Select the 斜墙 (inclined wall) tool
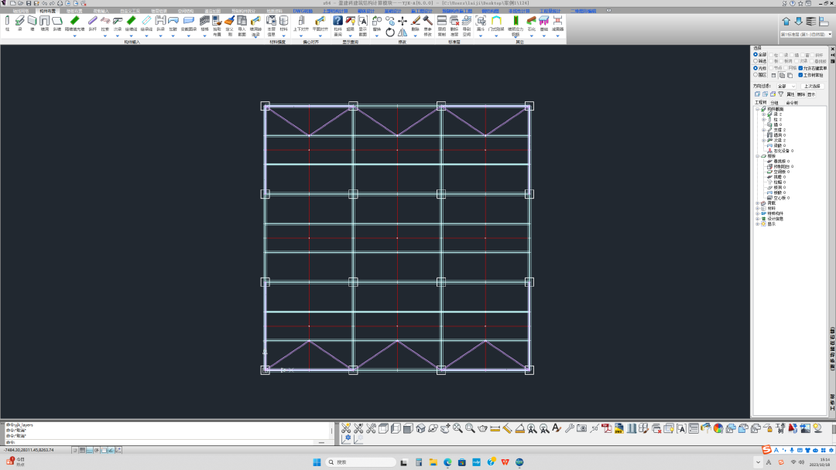 tap(57, 23)
